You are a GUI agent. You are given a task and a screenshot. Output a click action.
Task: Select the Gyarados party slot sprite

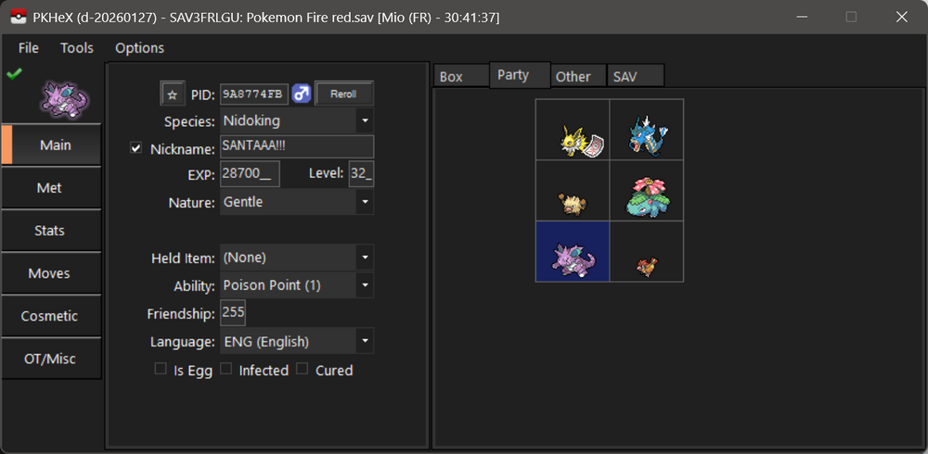(647, 134)
